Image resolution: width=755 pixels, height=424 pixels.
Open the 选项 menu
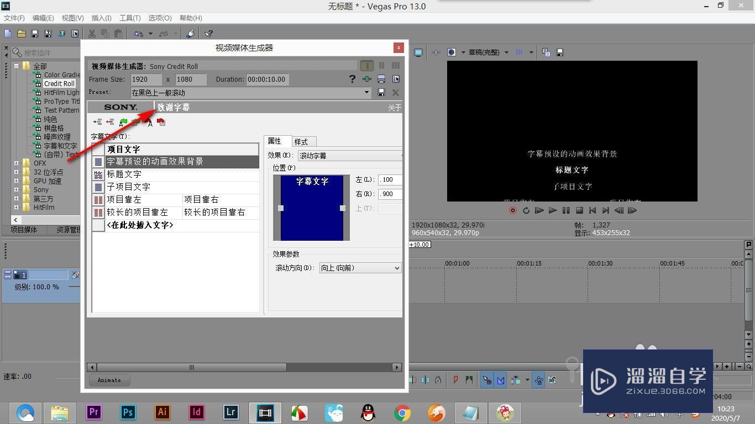[160, 18]
